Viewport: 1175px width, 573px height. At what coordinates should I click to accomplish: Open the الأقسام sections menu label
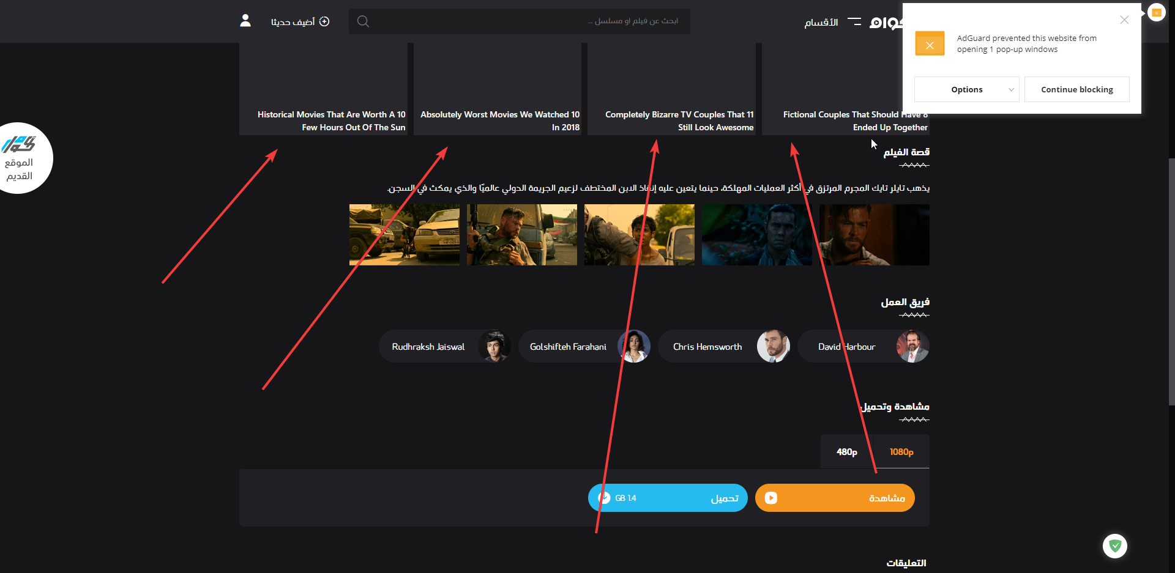click(821, 22)
